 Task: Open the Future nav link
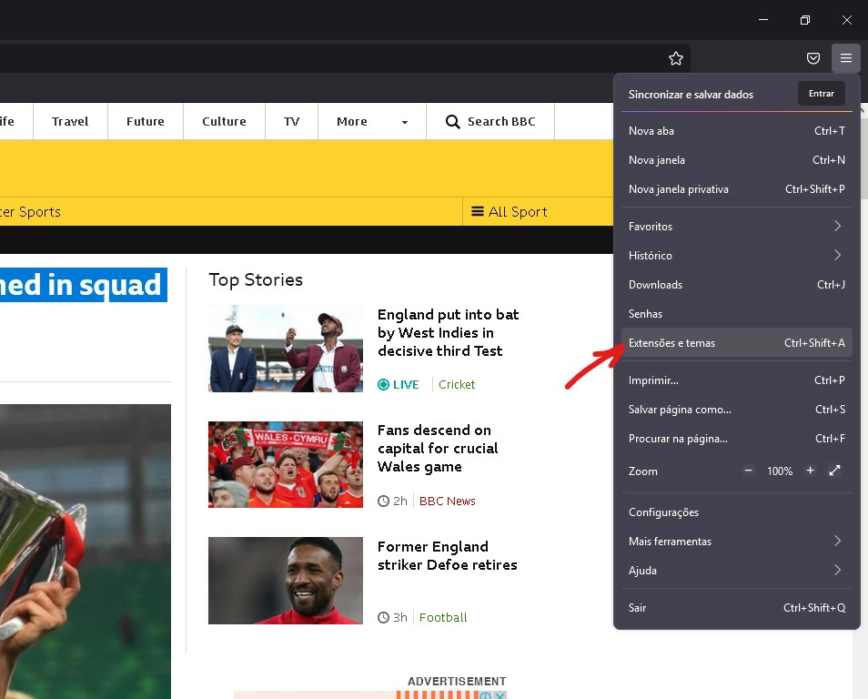[x=145, y=121]
